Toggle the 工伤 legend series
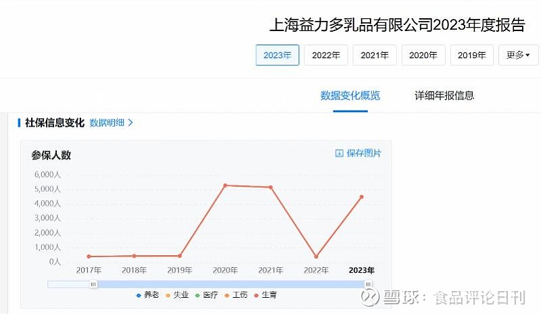The image size is (541, 314). (x=236, y=295)
